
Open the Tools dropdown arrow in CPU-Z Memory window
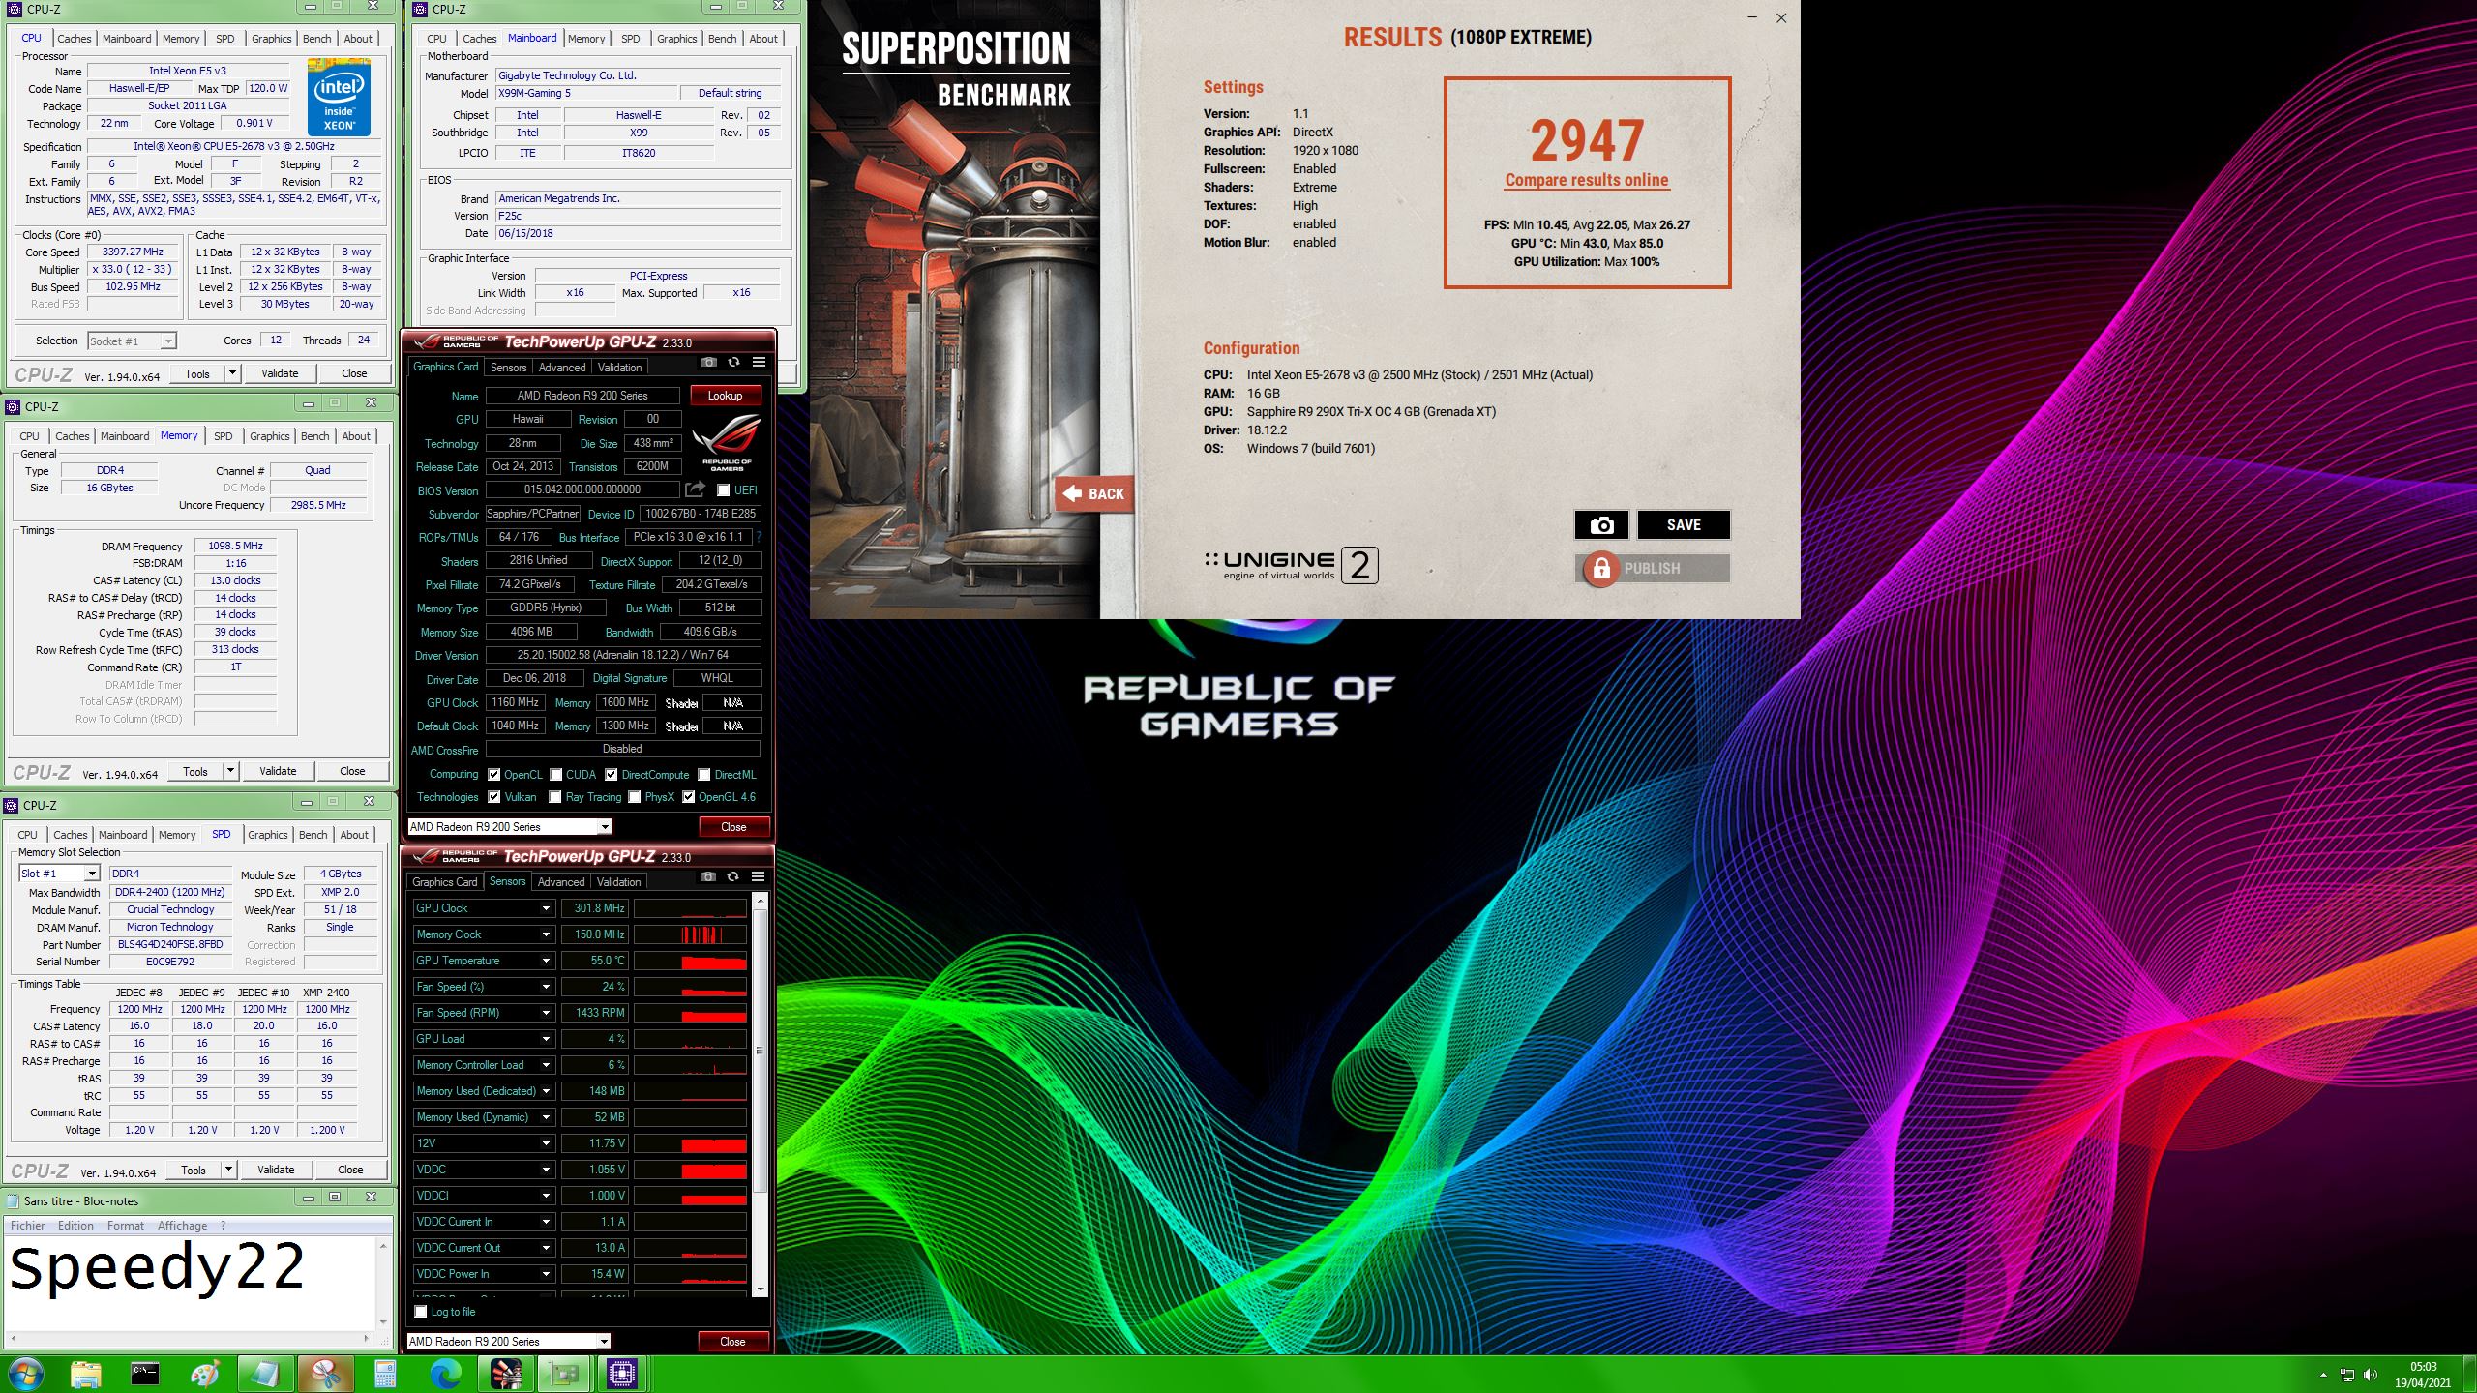[230, 771]
